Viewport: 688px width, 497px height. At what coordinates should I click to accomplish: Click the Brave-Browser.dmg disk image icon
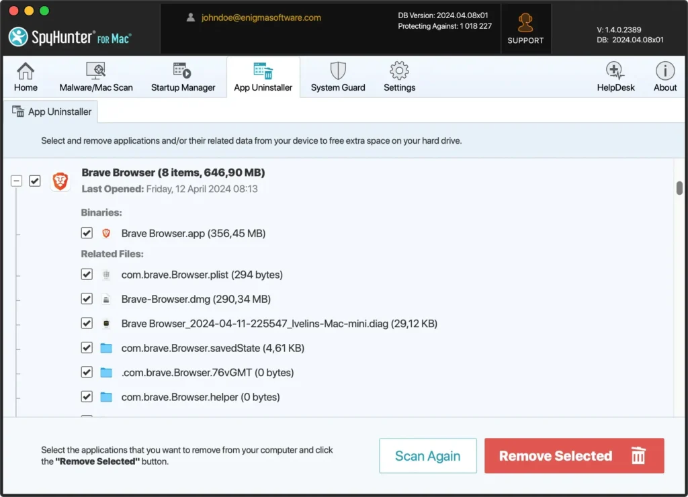click(x=106, y=299)
